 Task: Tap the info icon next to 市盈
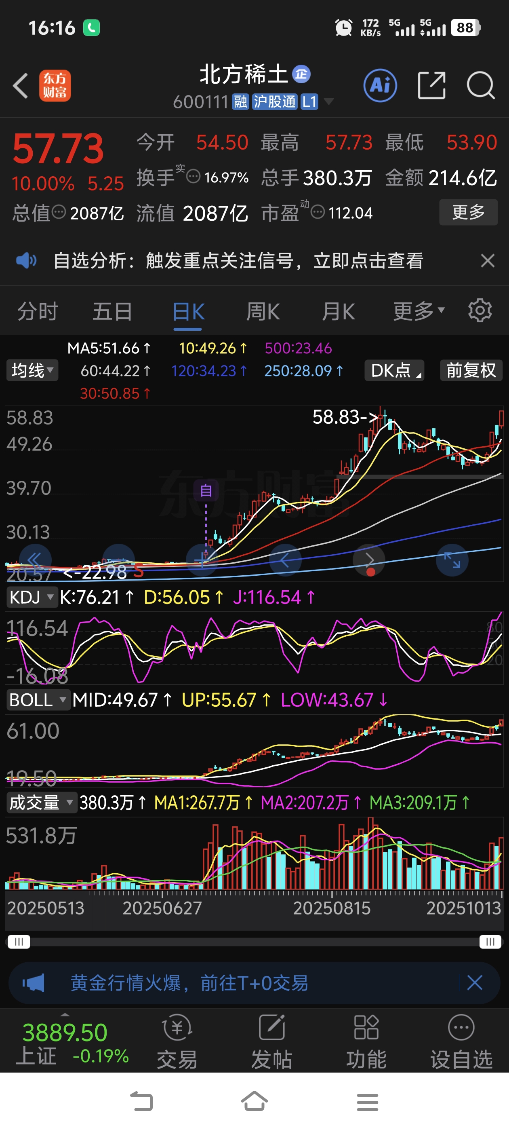click(318, 212)
